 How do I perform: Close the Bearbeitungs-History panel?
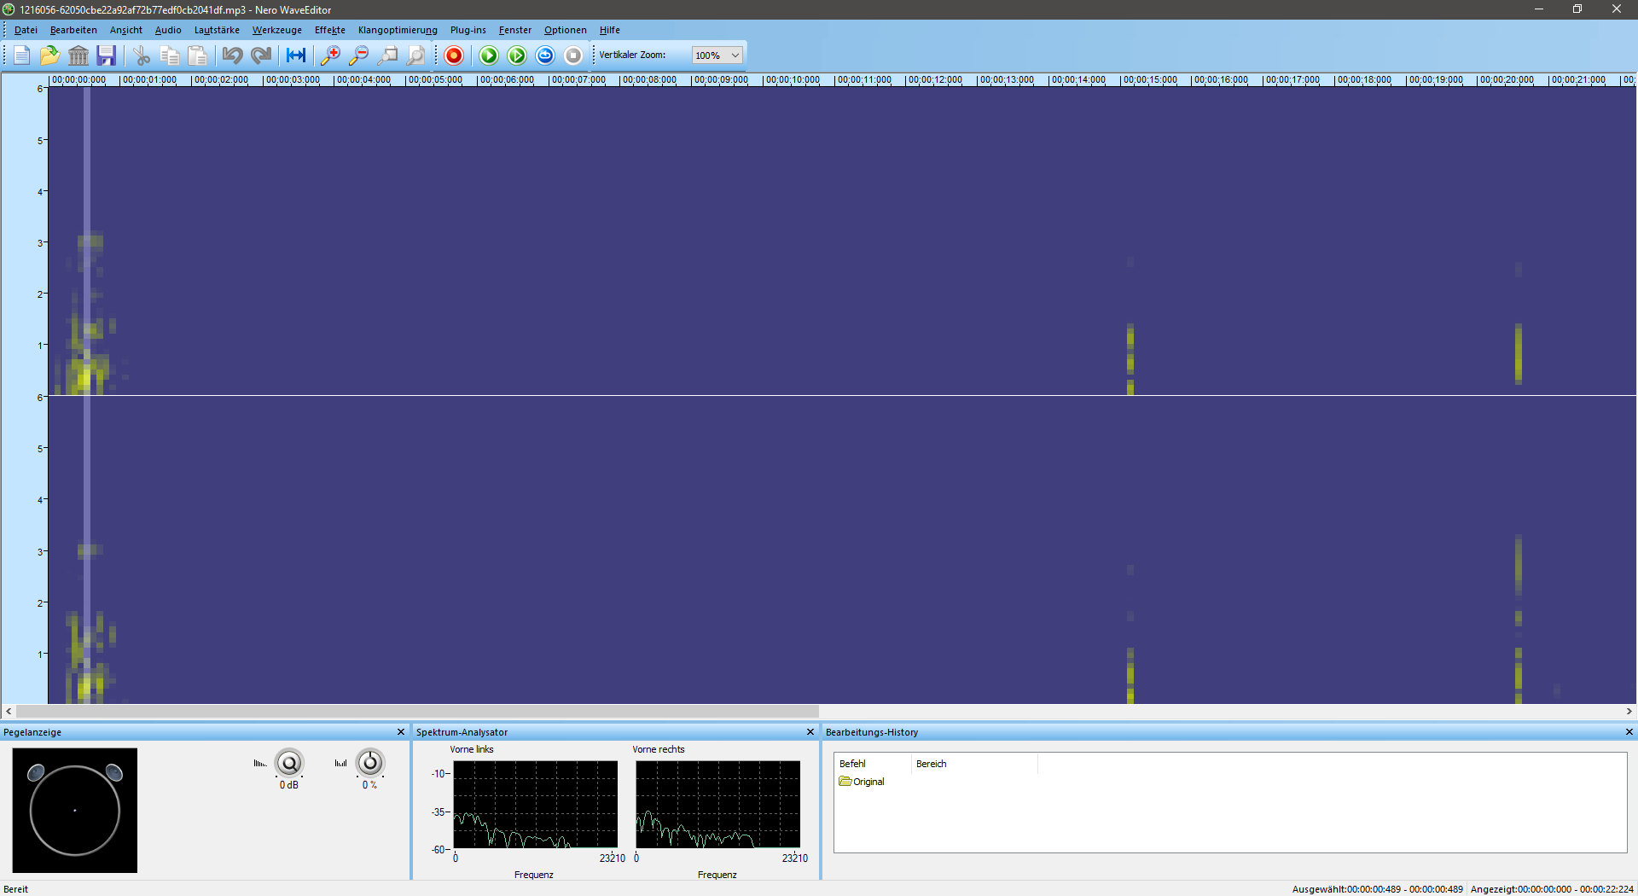tap(1629, 732)
